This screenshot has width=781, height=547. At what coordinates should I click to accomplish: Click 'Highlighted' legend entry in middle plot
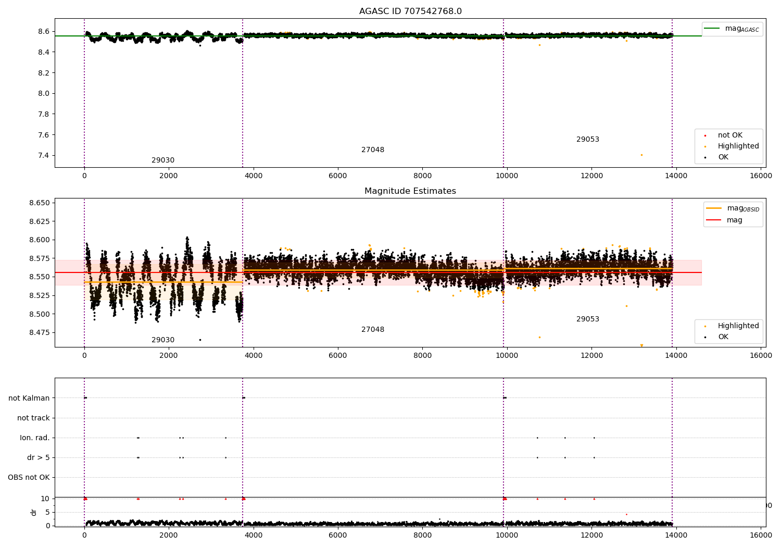pos(738,326)
